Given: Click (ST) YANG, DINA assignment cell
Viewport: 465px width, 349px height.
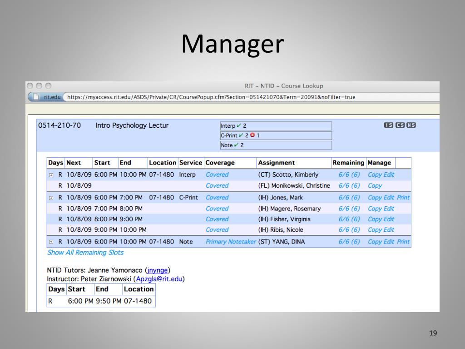Looking at the screenshot, I should (282, 242).
